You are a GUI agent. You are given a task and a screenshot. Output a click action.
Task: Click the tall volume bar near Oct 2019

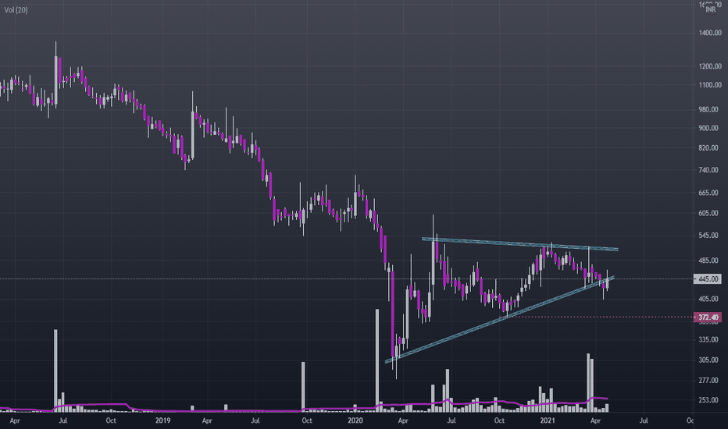(x=303, y=387)
